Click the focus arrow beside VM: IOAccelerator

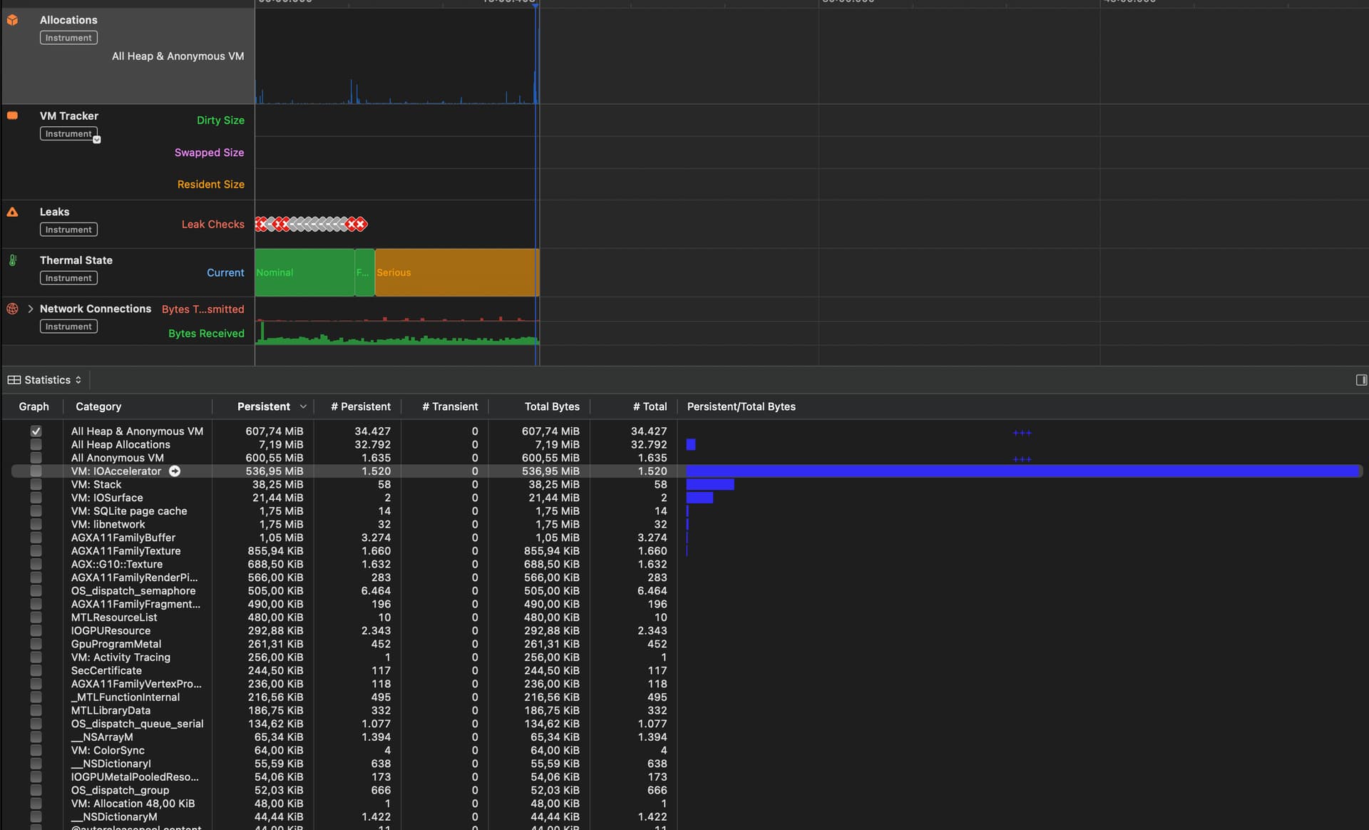pyautogui.click(x=175, y=471)
